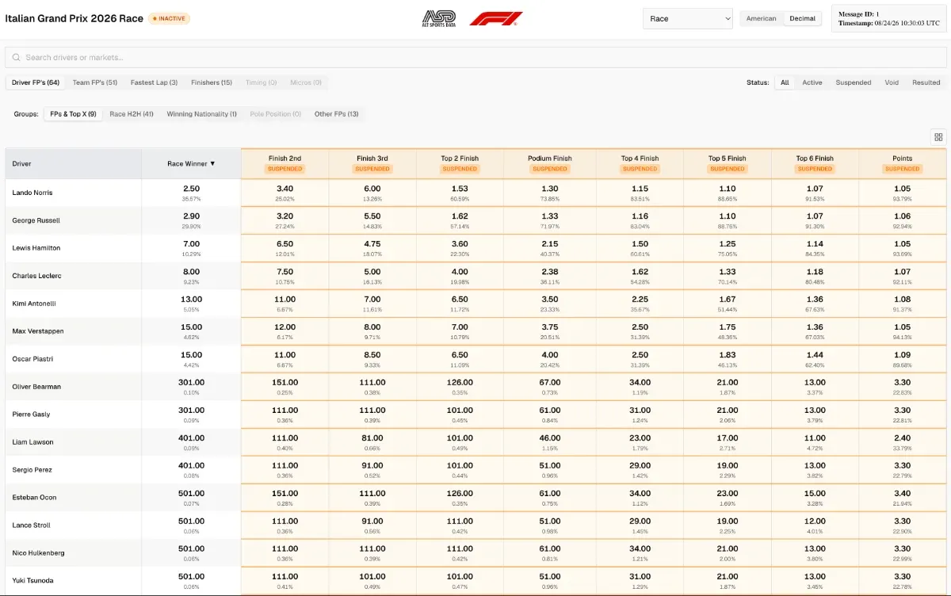Select the Winning Nationality (1) group

[x=201, y=114]
